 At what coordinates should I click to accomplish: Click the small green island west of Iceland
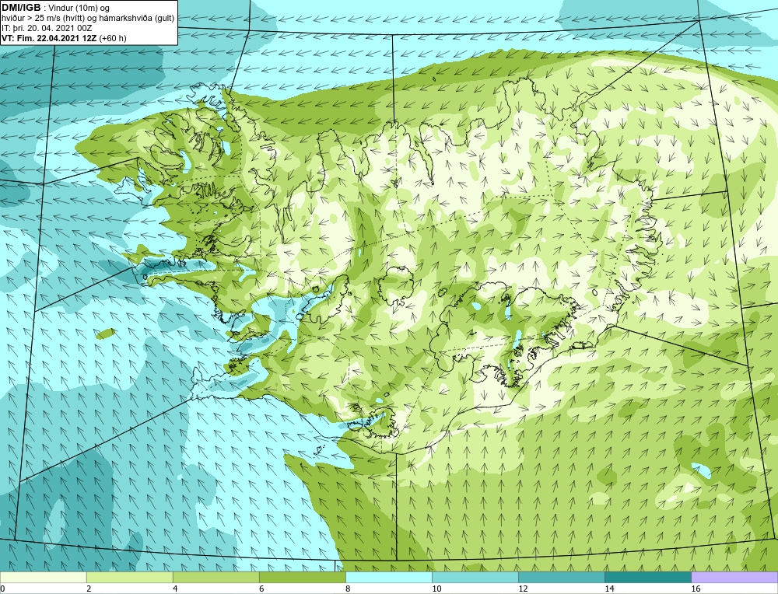(x=106, y=334)
